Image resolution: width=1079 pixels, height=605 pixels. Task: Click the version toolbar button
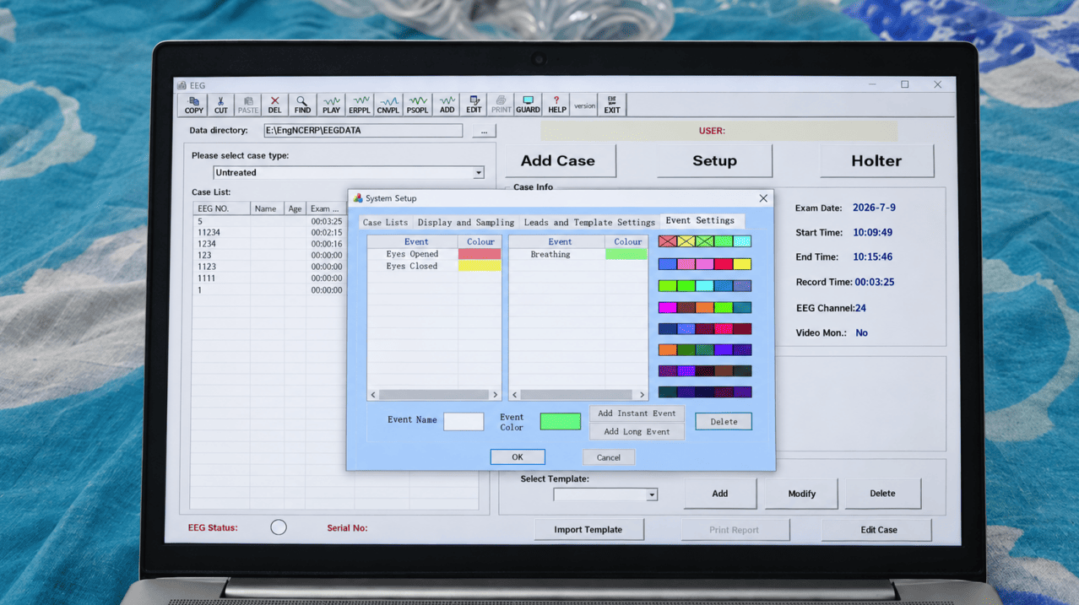[584, 105]
